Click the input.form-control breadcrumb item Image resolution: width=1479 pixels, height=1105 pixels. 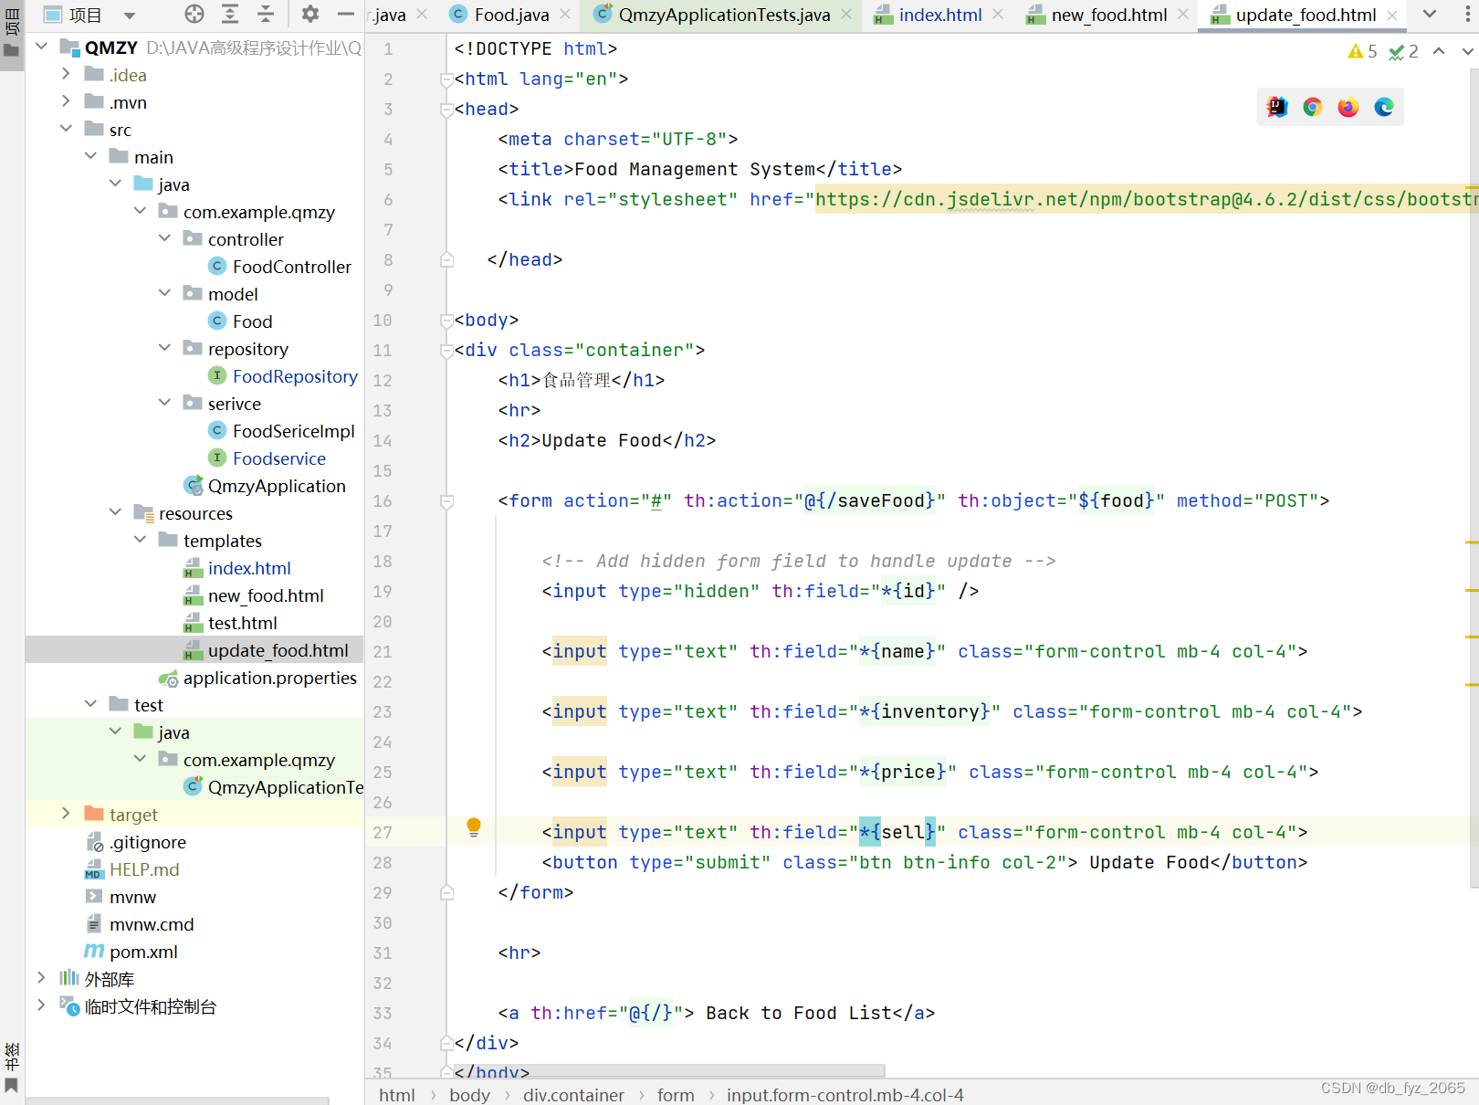coord(844,1094)
